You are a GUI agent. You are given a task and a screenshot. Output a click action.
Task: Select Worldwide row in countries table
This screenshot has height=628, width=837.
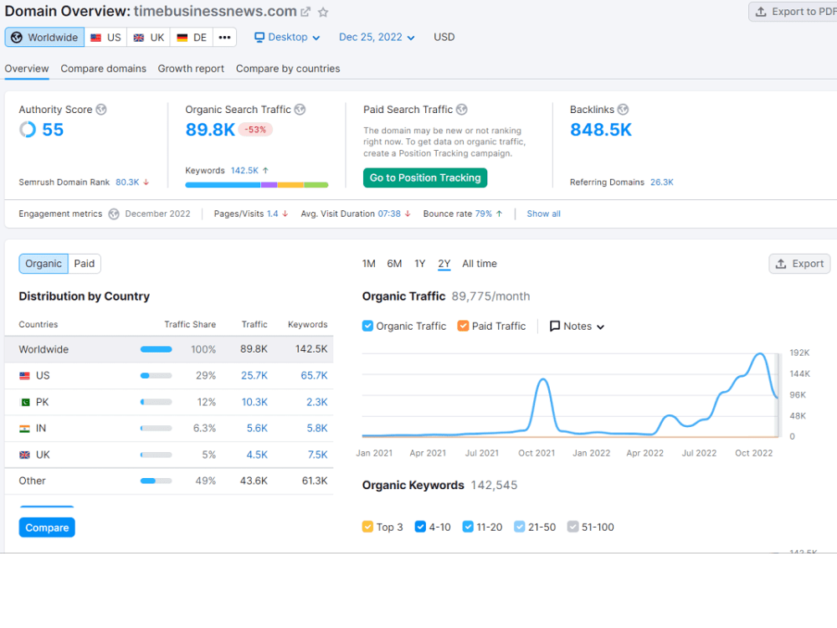(x=169, y=350)
